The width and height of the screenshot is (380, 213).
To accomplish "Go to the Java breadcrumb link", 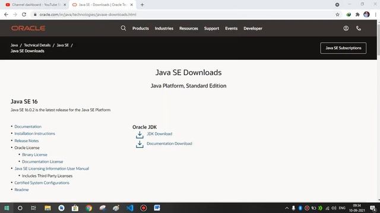I will coord(14,45).
